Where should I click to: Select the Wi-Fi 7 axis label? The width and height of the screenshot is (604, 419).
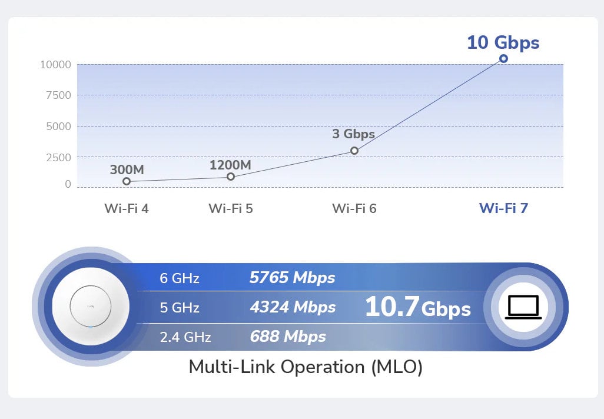pos(503,208)
